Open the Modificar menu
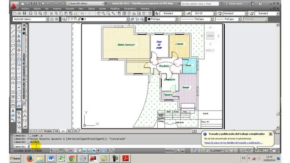This screenshot has width=290, height=163. pyautogui.click(x=115, y=9)
